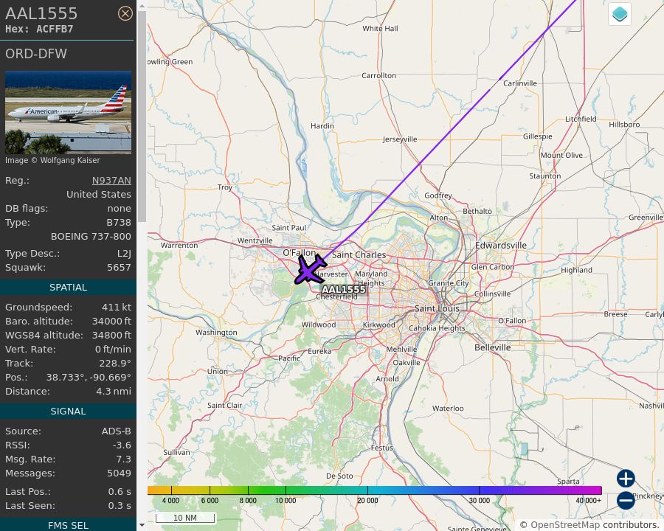View the American Airlines aircraft photo
The height and width of the screenshot is (531, 664).
coord(68,112)
